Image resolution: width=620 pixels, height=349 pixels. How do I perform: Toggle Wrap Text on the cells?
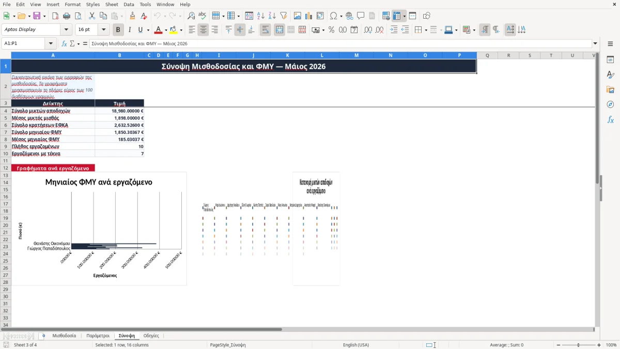(266, 30)
